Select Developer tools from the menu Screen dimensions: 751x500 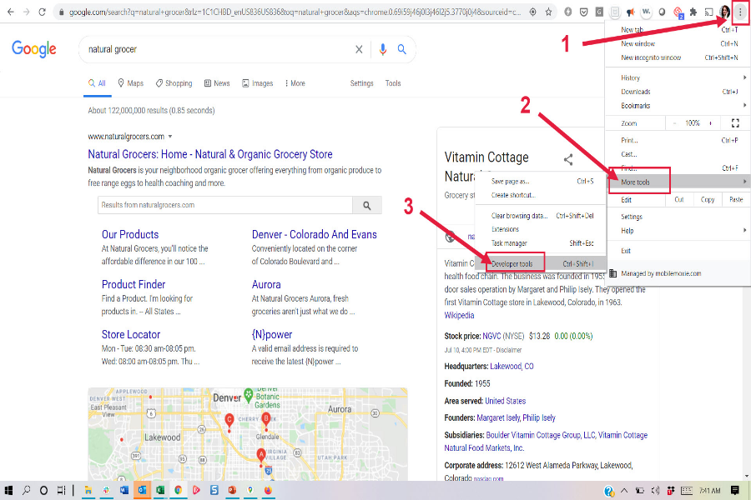pyautogui.click(x=513, y=262)
